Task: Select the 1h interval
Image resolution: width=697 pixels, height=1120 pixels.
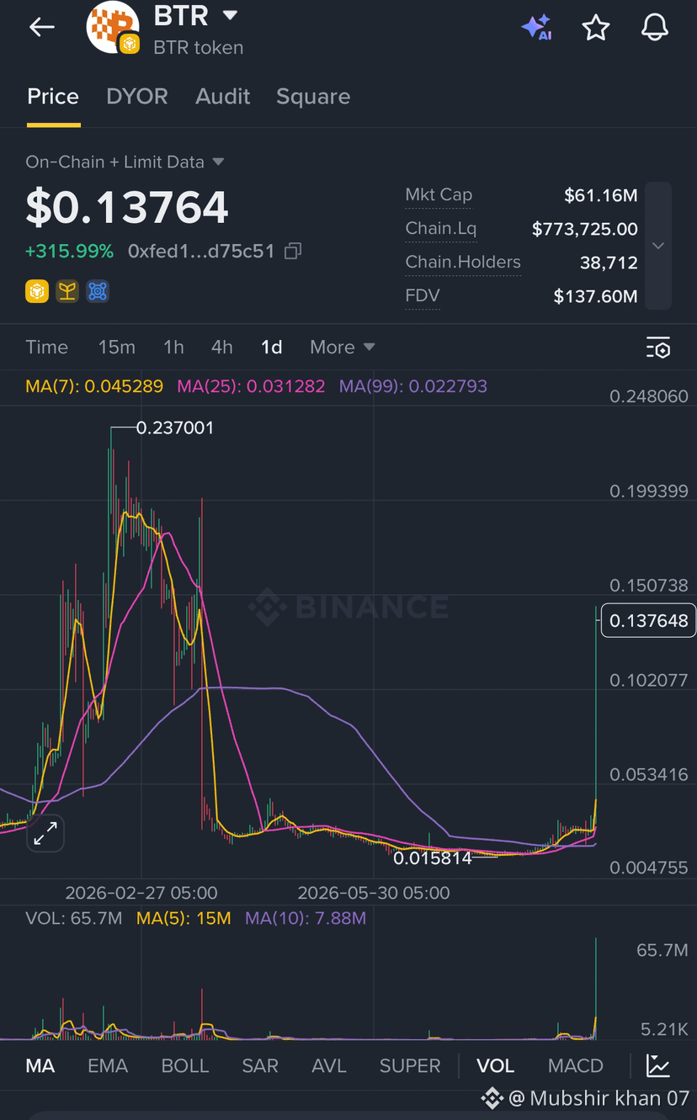Action: pos(173,347)
